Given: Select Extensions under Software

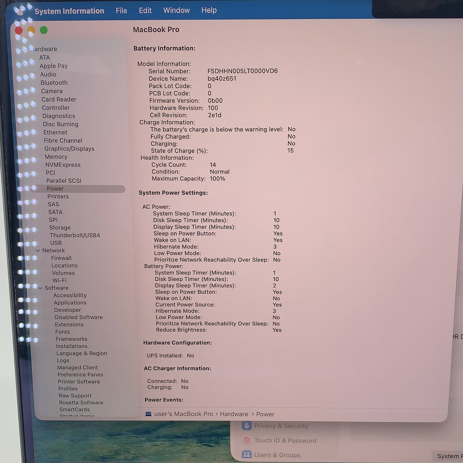Looking at the screenshot, I should [69, 325].
